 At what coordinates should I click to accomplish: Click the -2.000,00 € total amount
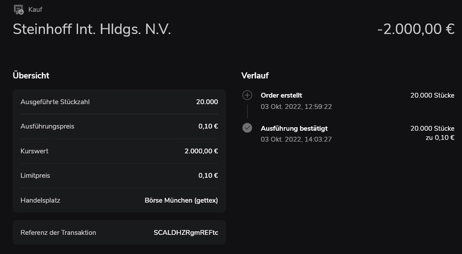coord(416,29)
